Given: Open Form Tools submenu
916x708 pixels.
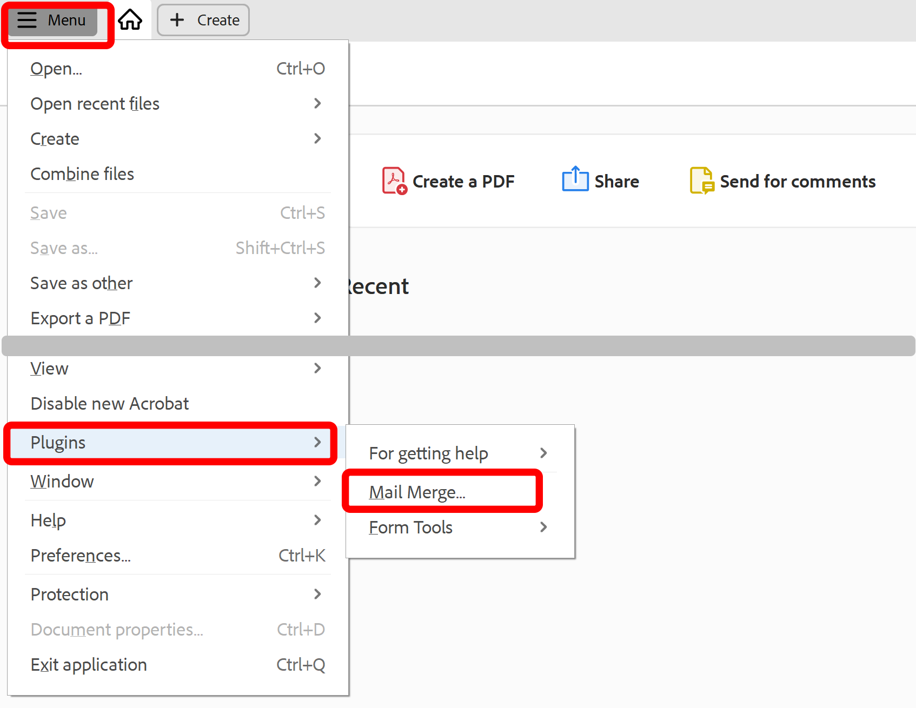Looking at the screenshot, I should coord(460,527).
